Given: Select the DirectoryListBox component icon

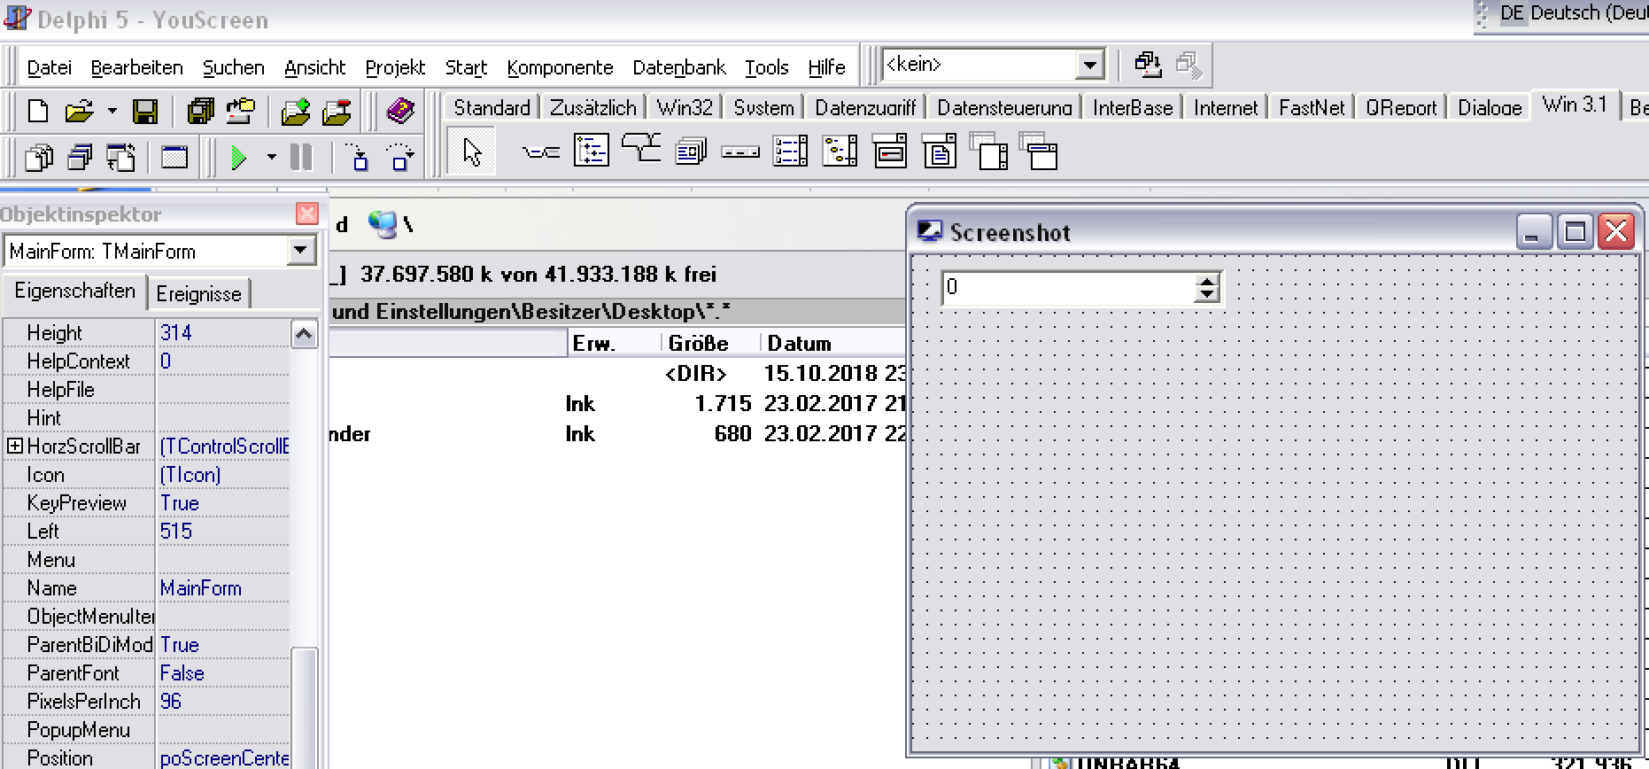Looking at the screenshot, I should 840,151.
